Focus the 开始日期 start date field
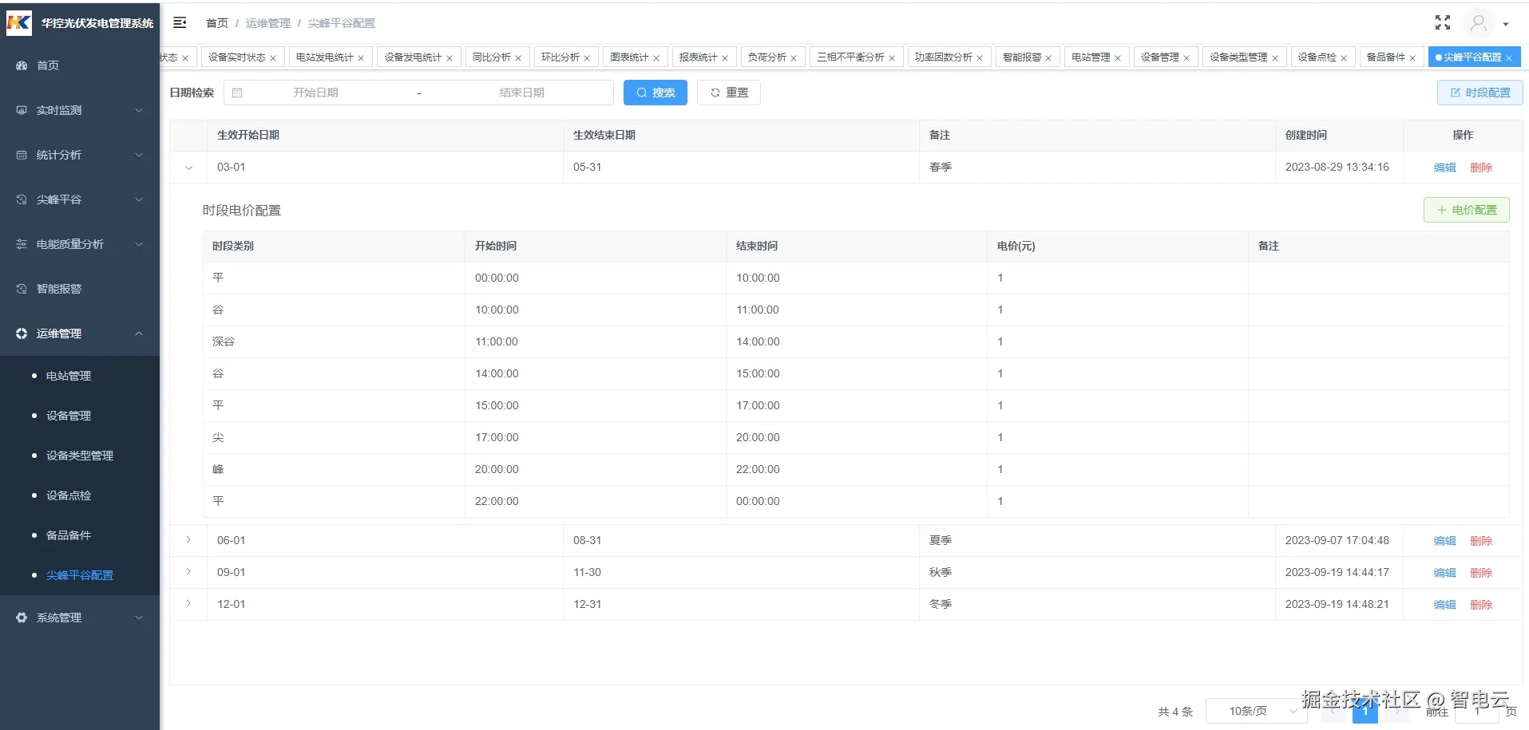1529x730 pixels. click(x=316, y=93)
